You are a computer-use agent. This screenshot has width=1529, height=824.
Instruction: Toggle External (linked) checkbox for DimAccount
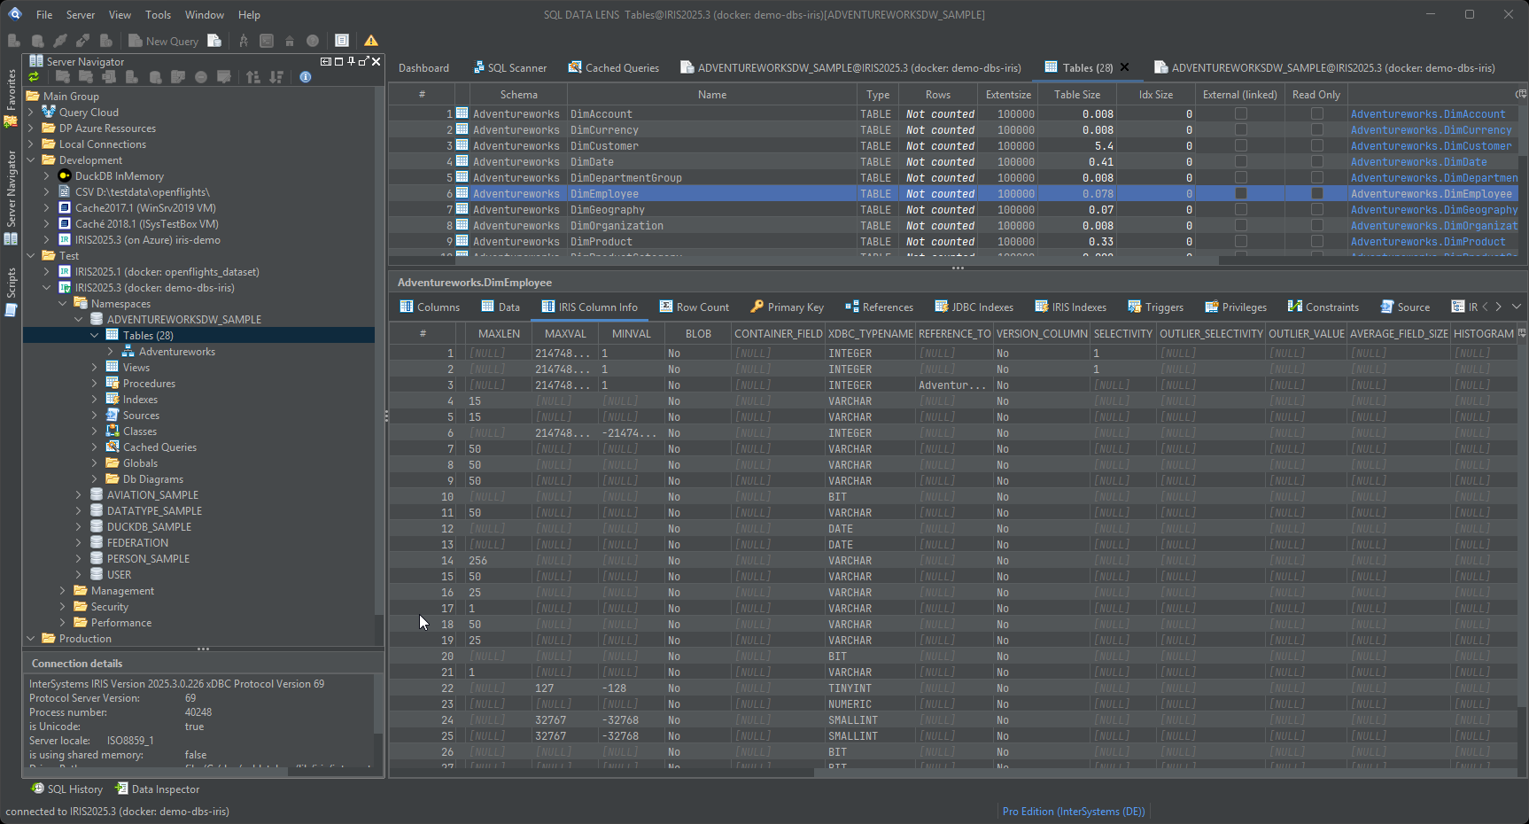pyautogui.click(x=1241, y=113)
